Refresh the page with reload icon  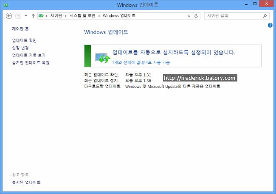click(196, 16)
